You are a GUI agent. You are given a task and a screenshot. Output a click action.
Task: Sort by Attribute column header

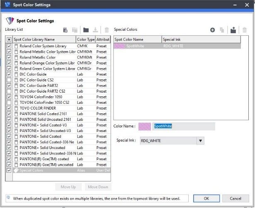103,39
